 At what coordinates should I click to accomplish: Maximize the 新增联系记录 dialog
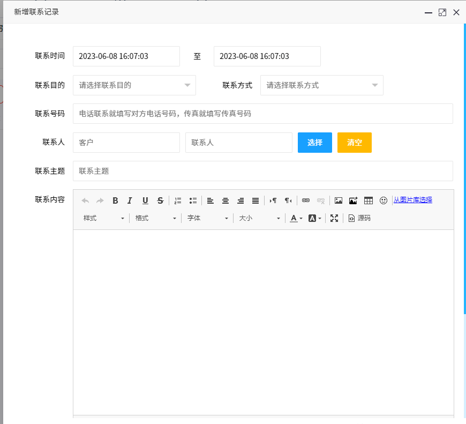(442, 12)
